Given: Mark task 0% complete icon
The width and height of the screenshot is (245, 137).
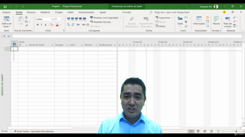Looking at the screenshot, I should tap(69, 19).
